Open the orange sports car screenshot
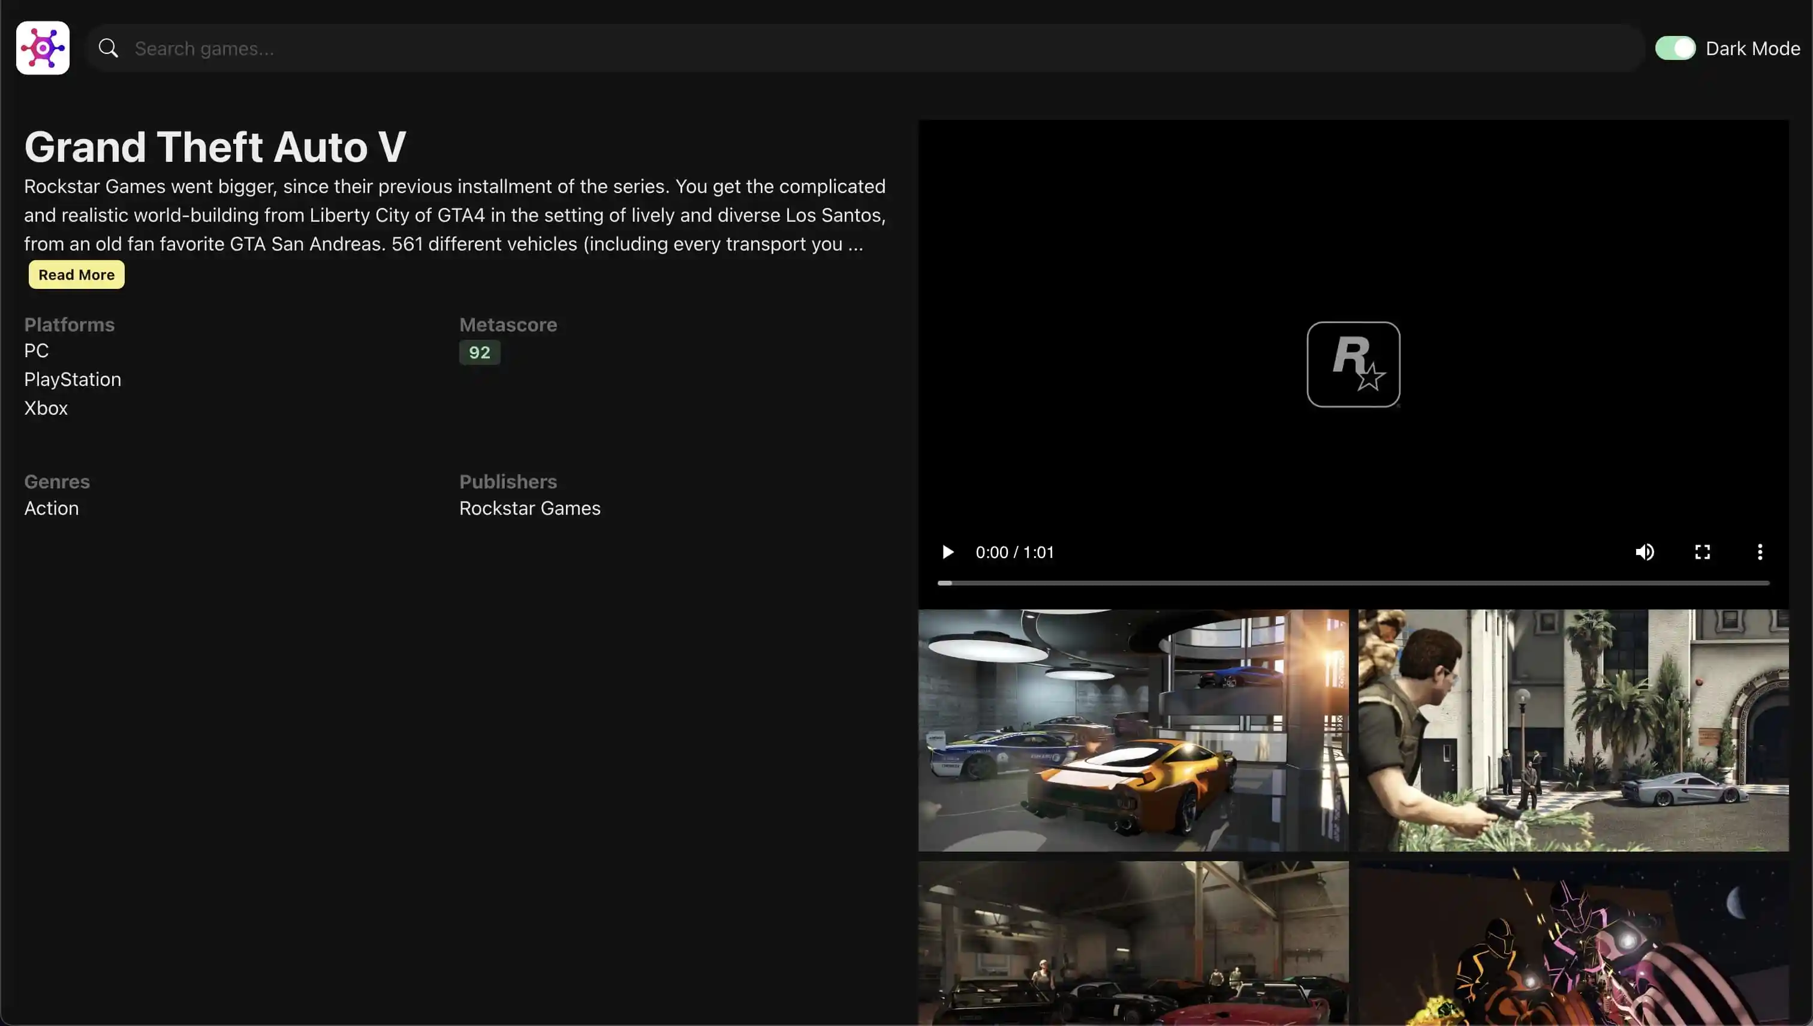Image resolution: width=1813 pixels, height=1026 pixels. tap(1133, 730)
